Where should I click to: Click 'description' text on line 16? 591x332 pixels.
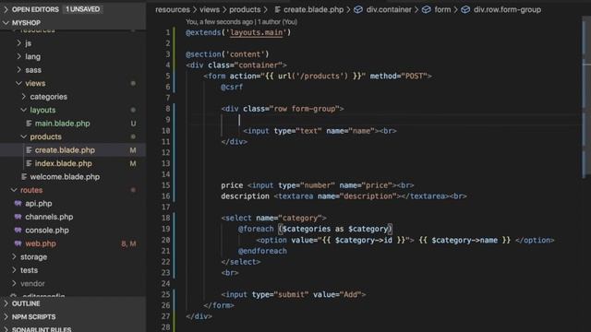tap(245, 196)
